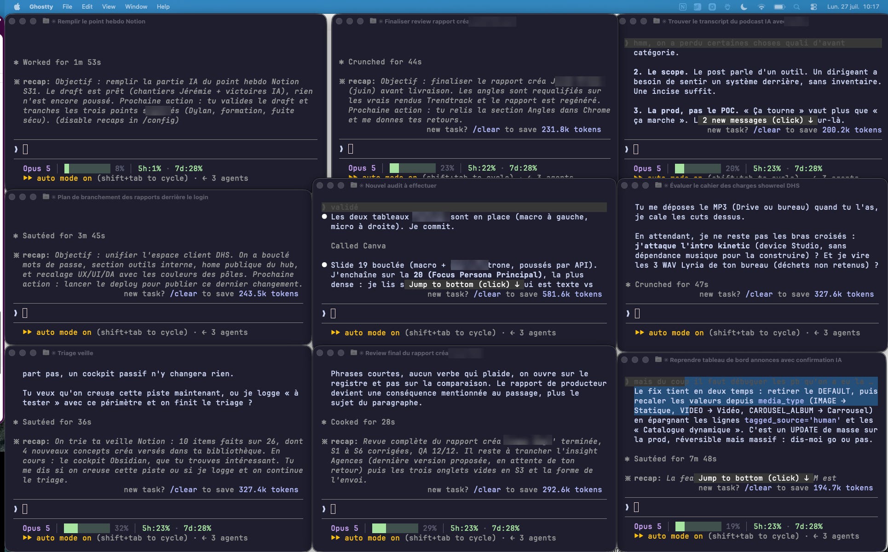This screenshot has height=552, width=888.
Task: Click 'Sautéed for 3m 45s' in Plan de branchement window
Action: coord(64,236)
